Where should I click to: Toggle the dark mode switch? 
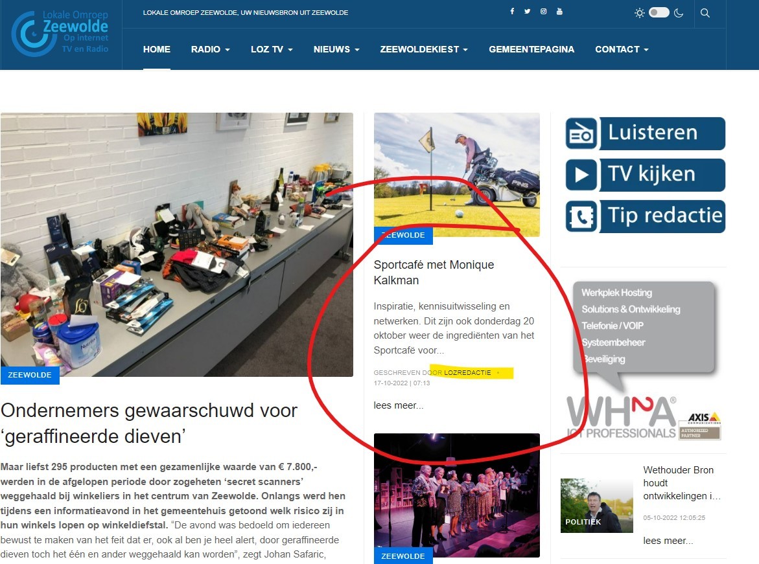pyautogui.click(x=659, y=13)
